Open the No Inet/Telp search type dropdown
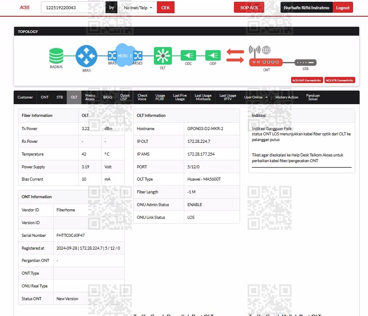 (x=138, y=7)
